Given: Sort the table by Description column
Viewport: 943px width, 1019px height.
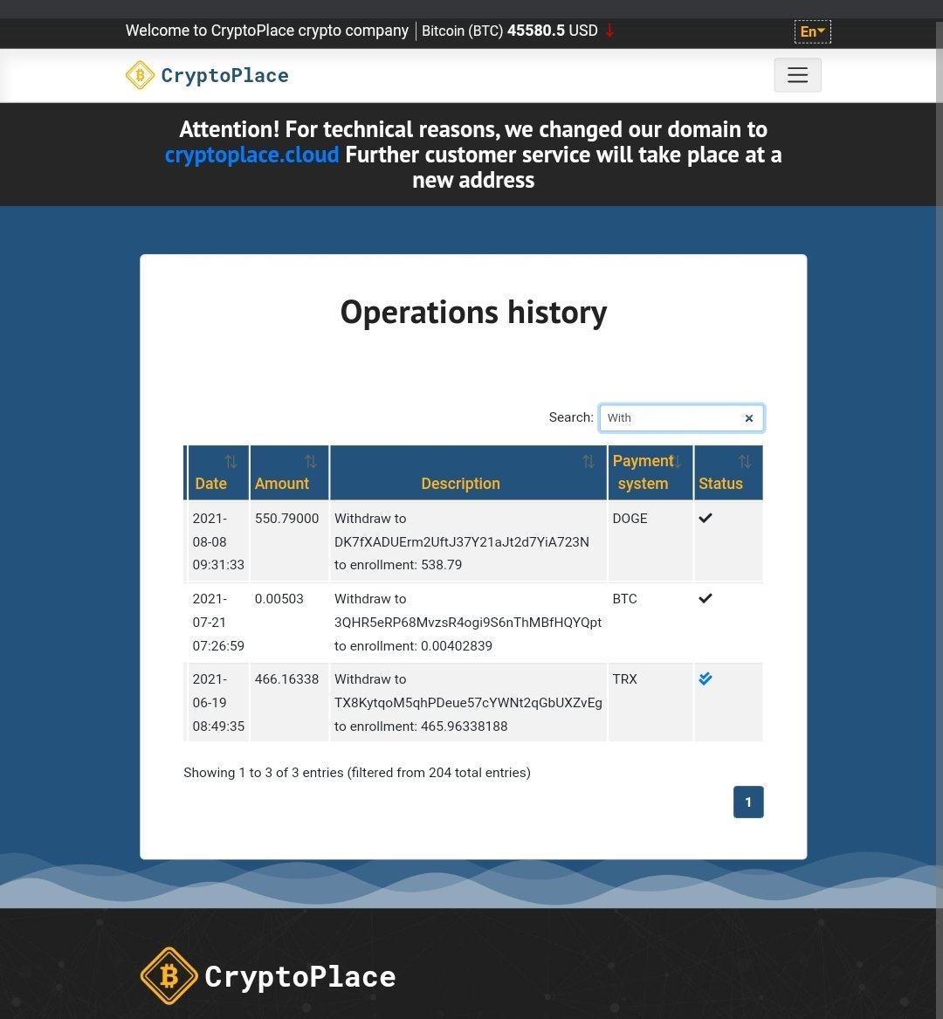Looking at the screenshot, I should point(468,472).
